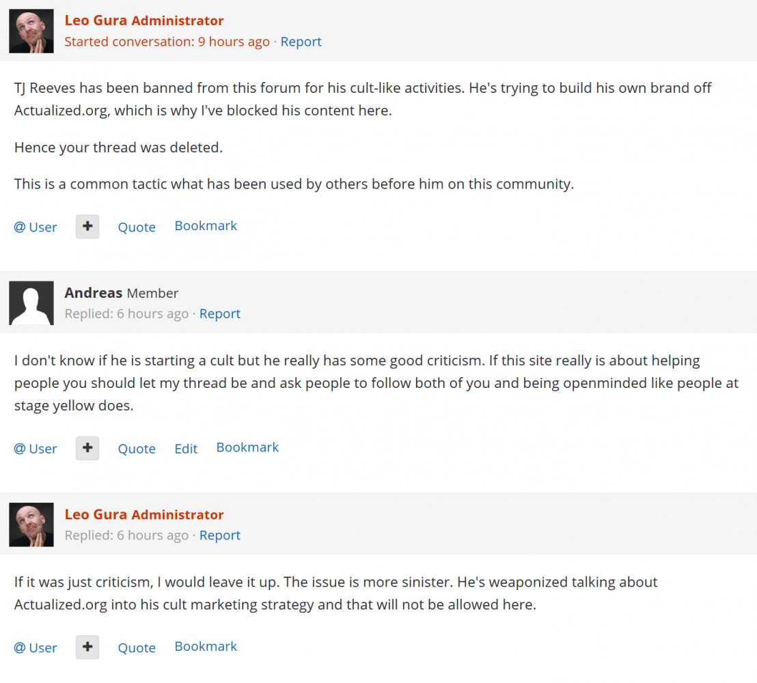This screenshot has width=757, height=683.
Task: Bookmark Andreas's reply
Action: tap(247, 447)
